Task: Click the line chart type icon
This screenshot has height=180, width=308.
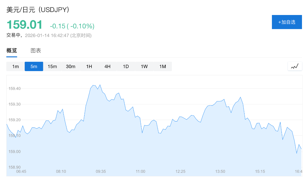Action: tap(295, 66)
